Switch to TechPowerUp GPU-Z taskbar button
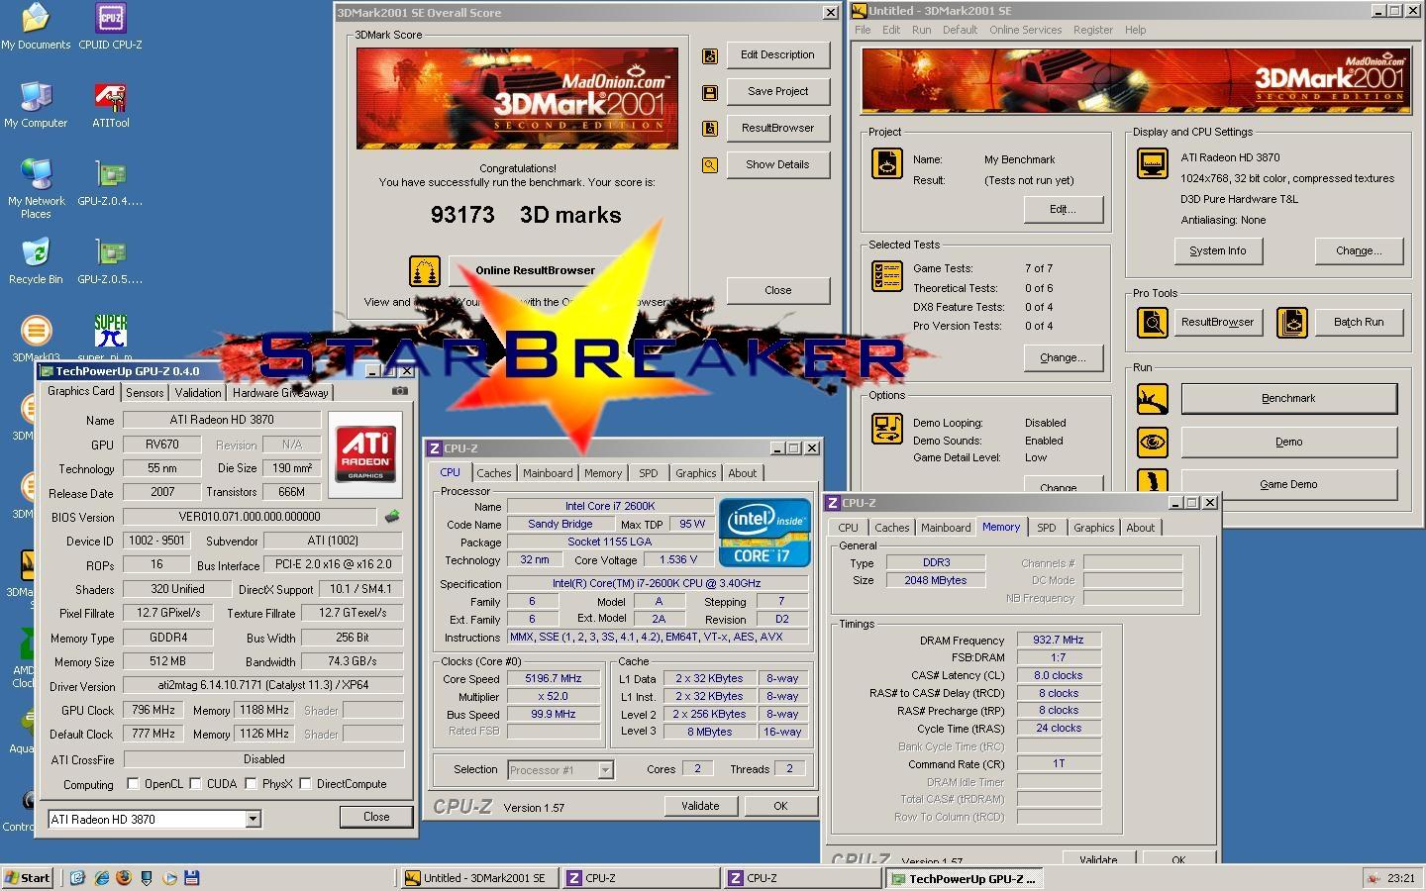This screenshot has width=1426, height=891. coord(964,878)
